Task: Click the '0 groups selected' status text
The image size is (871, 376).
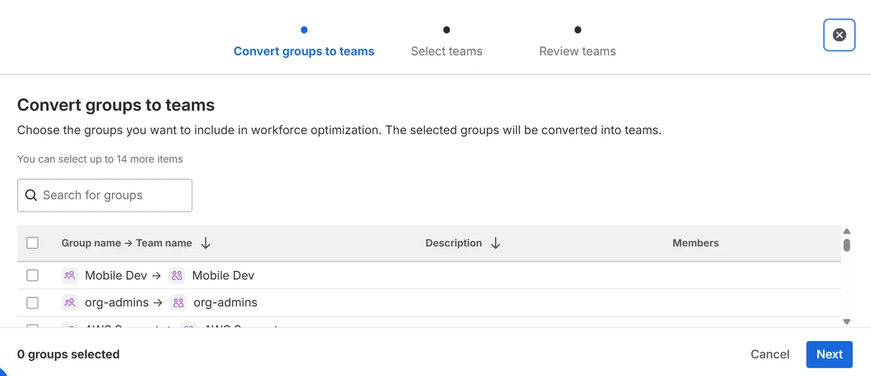Action: pos(68,354)
